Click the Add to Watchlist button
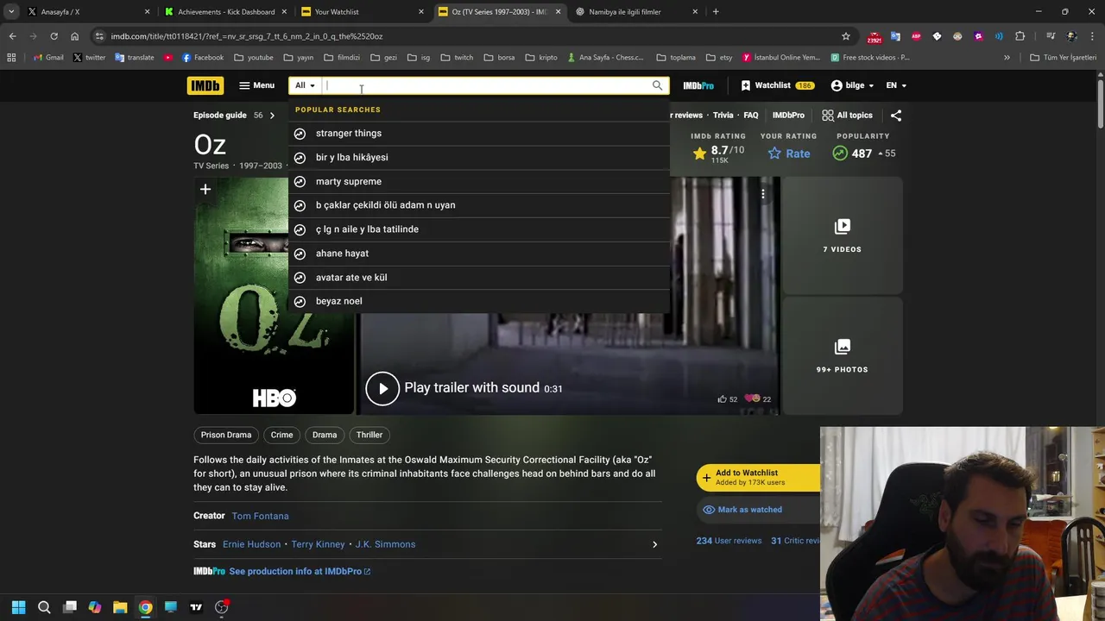Viewport: 1105px width, 621px height. pos(758,478)
